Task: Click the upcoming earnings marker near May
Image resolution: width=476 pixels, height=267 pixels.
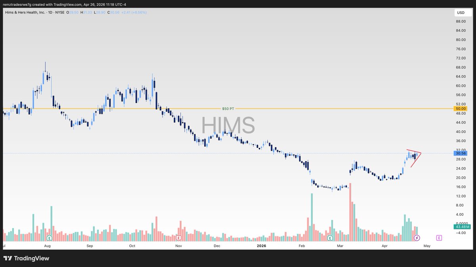Action: coord(439,238)
